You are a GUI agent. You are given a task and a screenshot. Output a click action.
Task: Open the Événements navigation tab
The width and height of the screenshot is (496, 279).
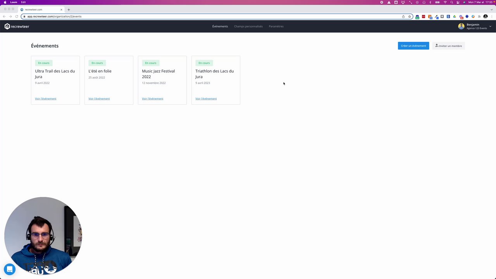coord(220,26)
